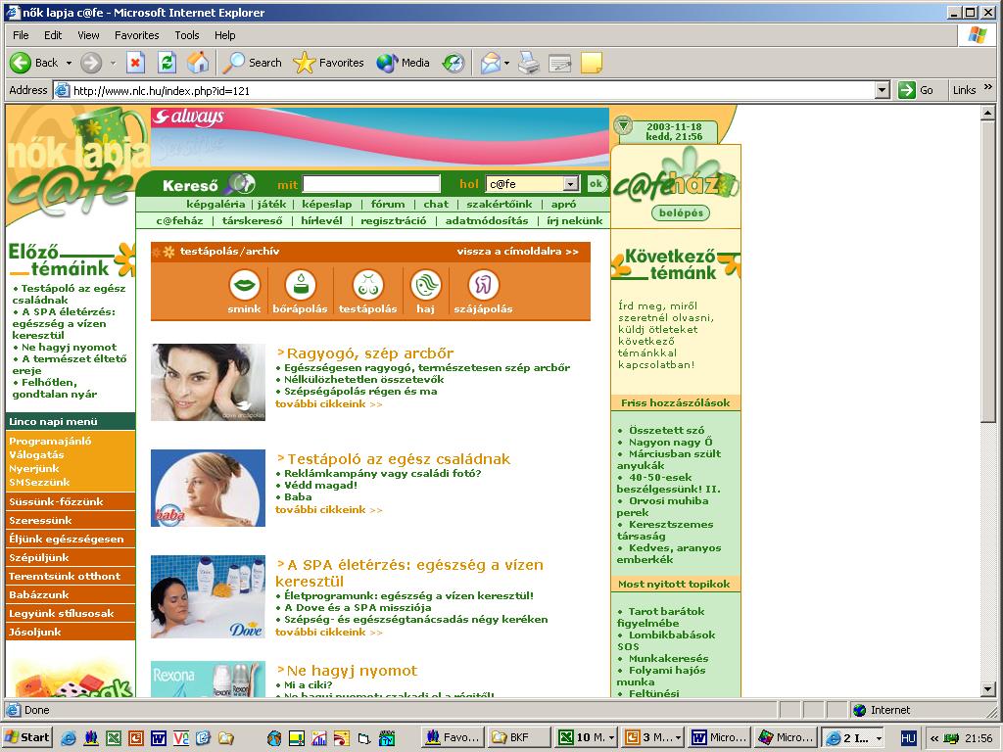Screen dimensions: 1003x752
Task: Open the chat navigation link
Action: tap(436, 204)
